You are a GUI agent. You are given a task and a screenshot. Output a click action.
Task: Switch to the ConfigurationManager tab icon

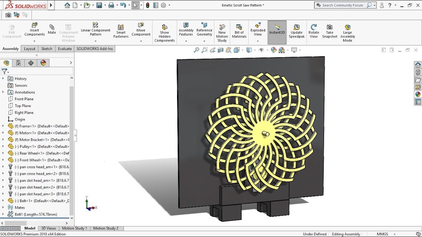pyautogui.click(x=18, y=63)
